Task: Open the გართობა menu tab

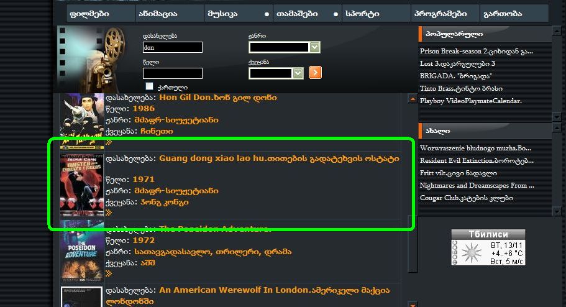Action: point(514,14)
